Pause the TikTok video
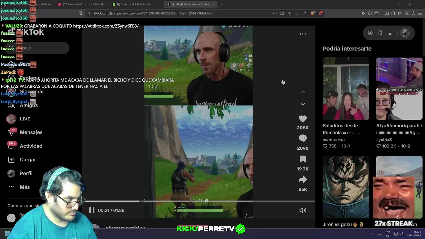Image resolution: width=425 pixels, height=239 pixels. tap(92, 210)
